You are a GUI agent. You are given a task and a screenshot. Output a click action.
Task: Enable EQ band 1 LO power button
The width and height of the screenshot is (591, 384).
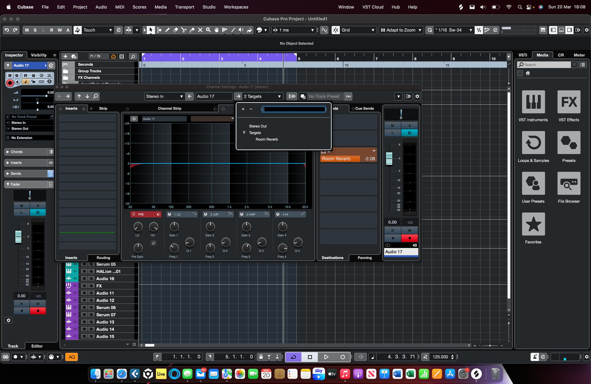click(170, 214)
